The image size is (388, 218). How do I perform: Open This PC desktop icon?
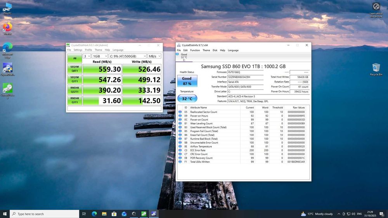click(x=7, y=9)
